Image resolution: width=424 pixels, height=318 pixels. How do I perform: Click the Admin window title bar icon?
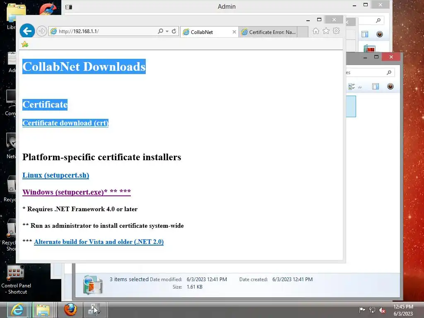point(69,7)
